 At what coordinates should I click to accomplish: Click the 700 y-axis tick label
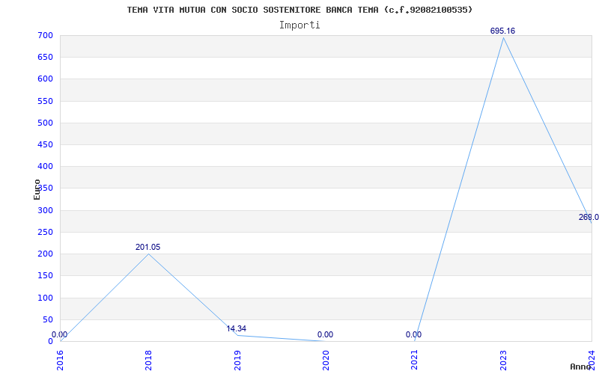click(45, 35)
